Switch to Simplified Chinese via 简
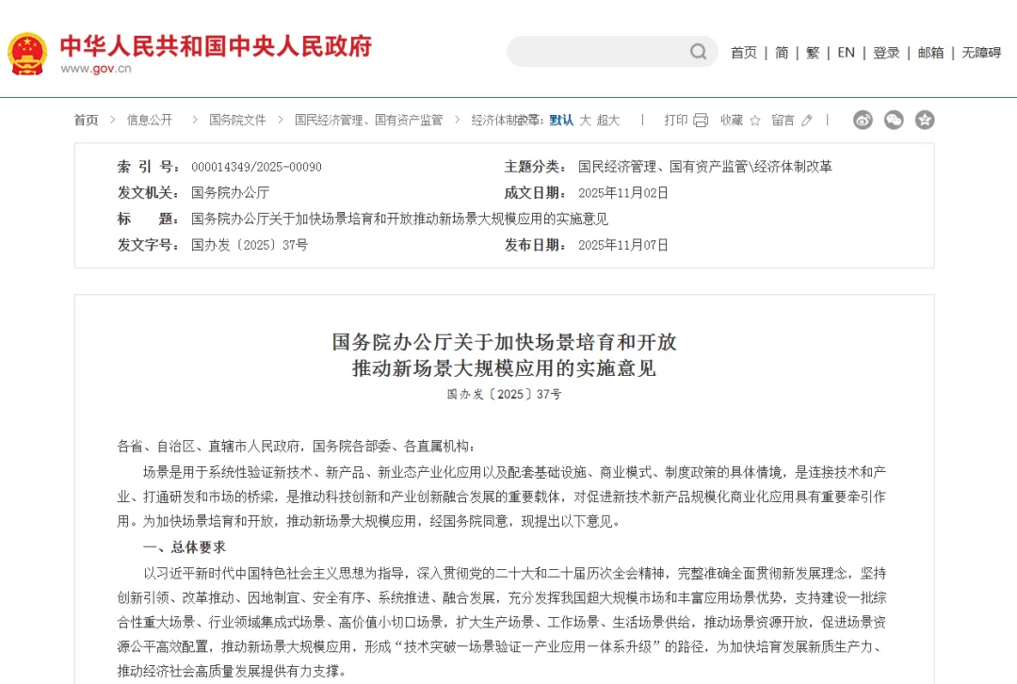The height and width of the screenshot is (684, 1017). tap(782, 53)
